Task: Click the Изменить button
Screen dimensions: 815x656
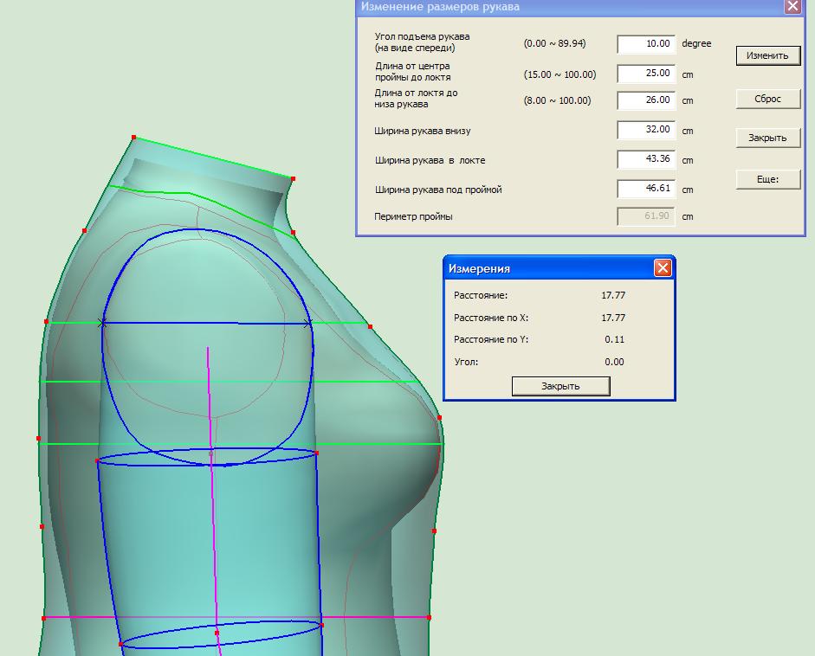Action: coord(767,55)
